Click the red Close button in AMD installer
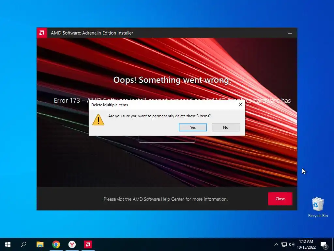 pos(280,199)
